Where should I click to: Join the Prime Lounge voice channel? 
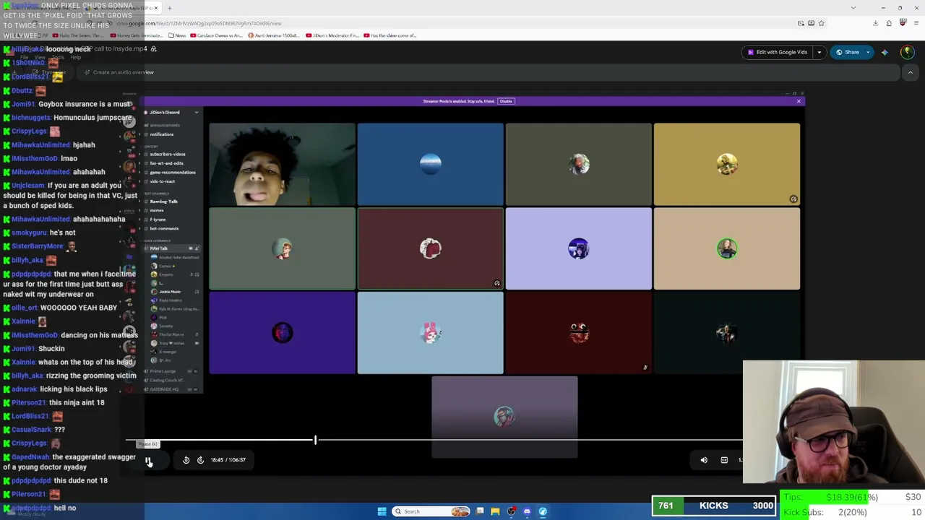[x=163, y=371]
